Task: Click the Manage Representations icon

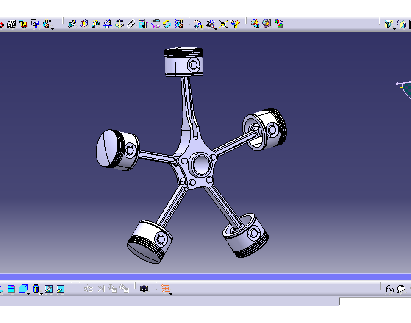Action: [x=35, y=24]
